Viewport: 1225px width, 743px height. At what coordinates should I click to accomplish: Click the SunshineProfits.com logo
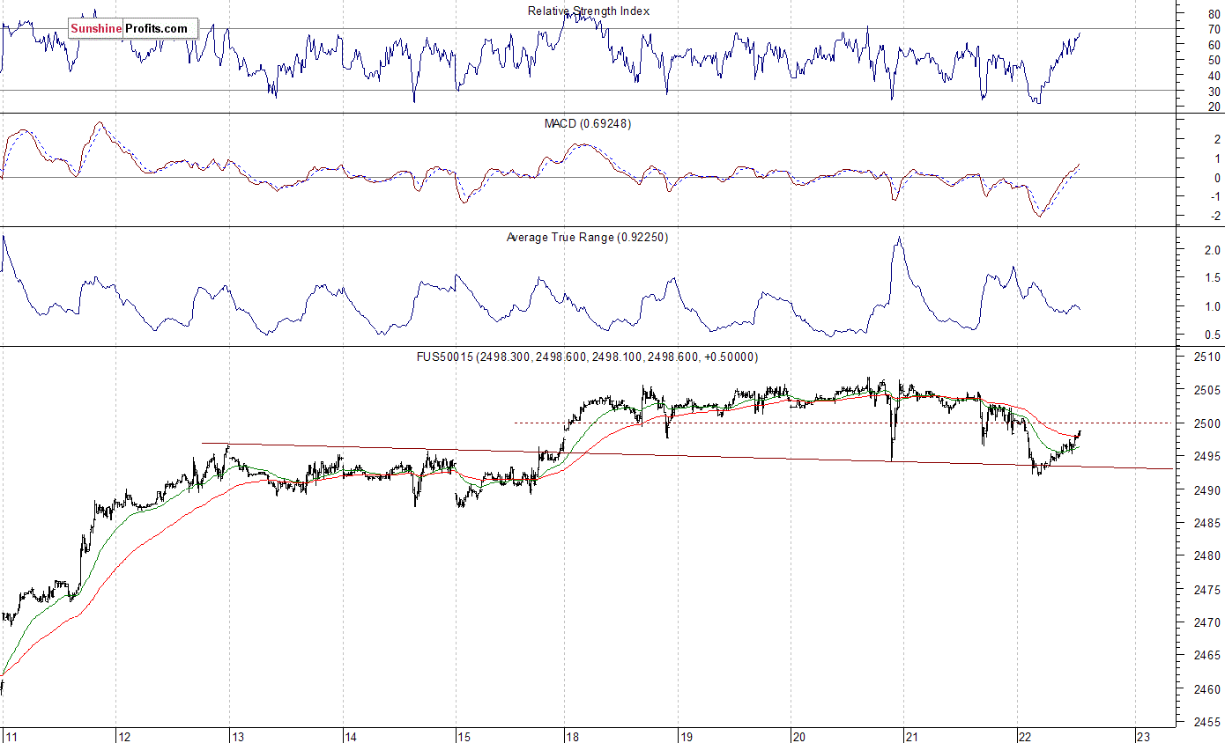coord(132,28)
